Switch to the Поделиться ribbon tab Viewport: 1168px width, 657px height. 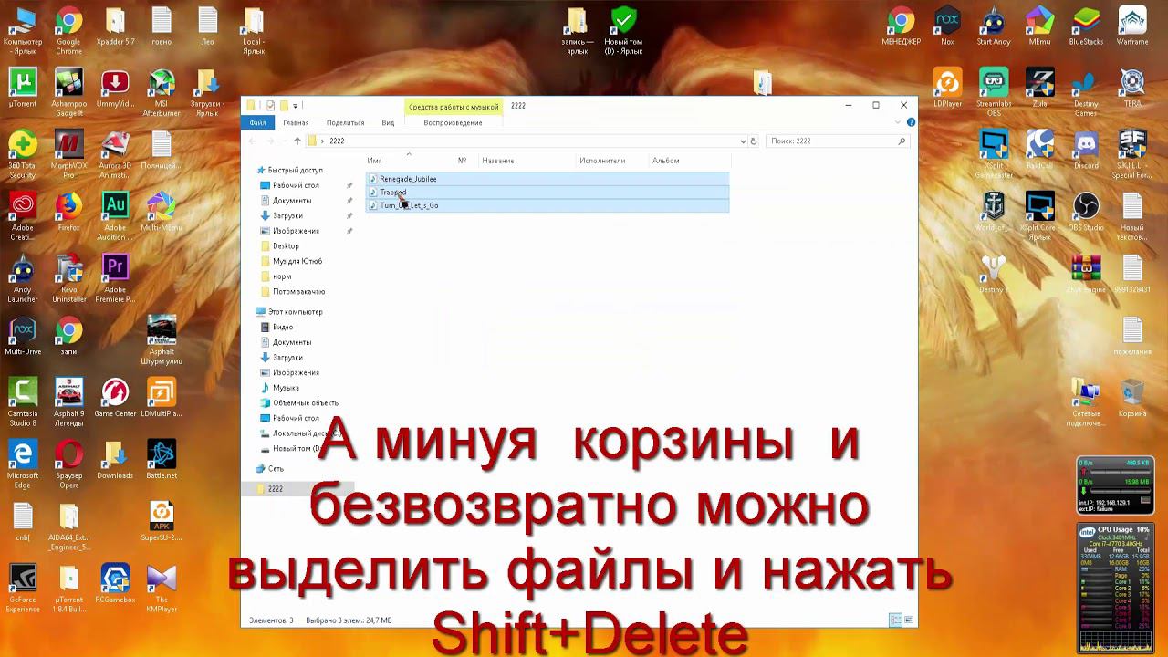[345, 122]
